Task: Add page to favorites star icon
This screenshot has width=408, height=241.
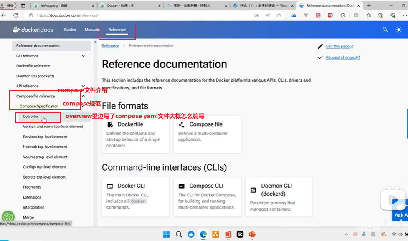Action: click(279, 15)
